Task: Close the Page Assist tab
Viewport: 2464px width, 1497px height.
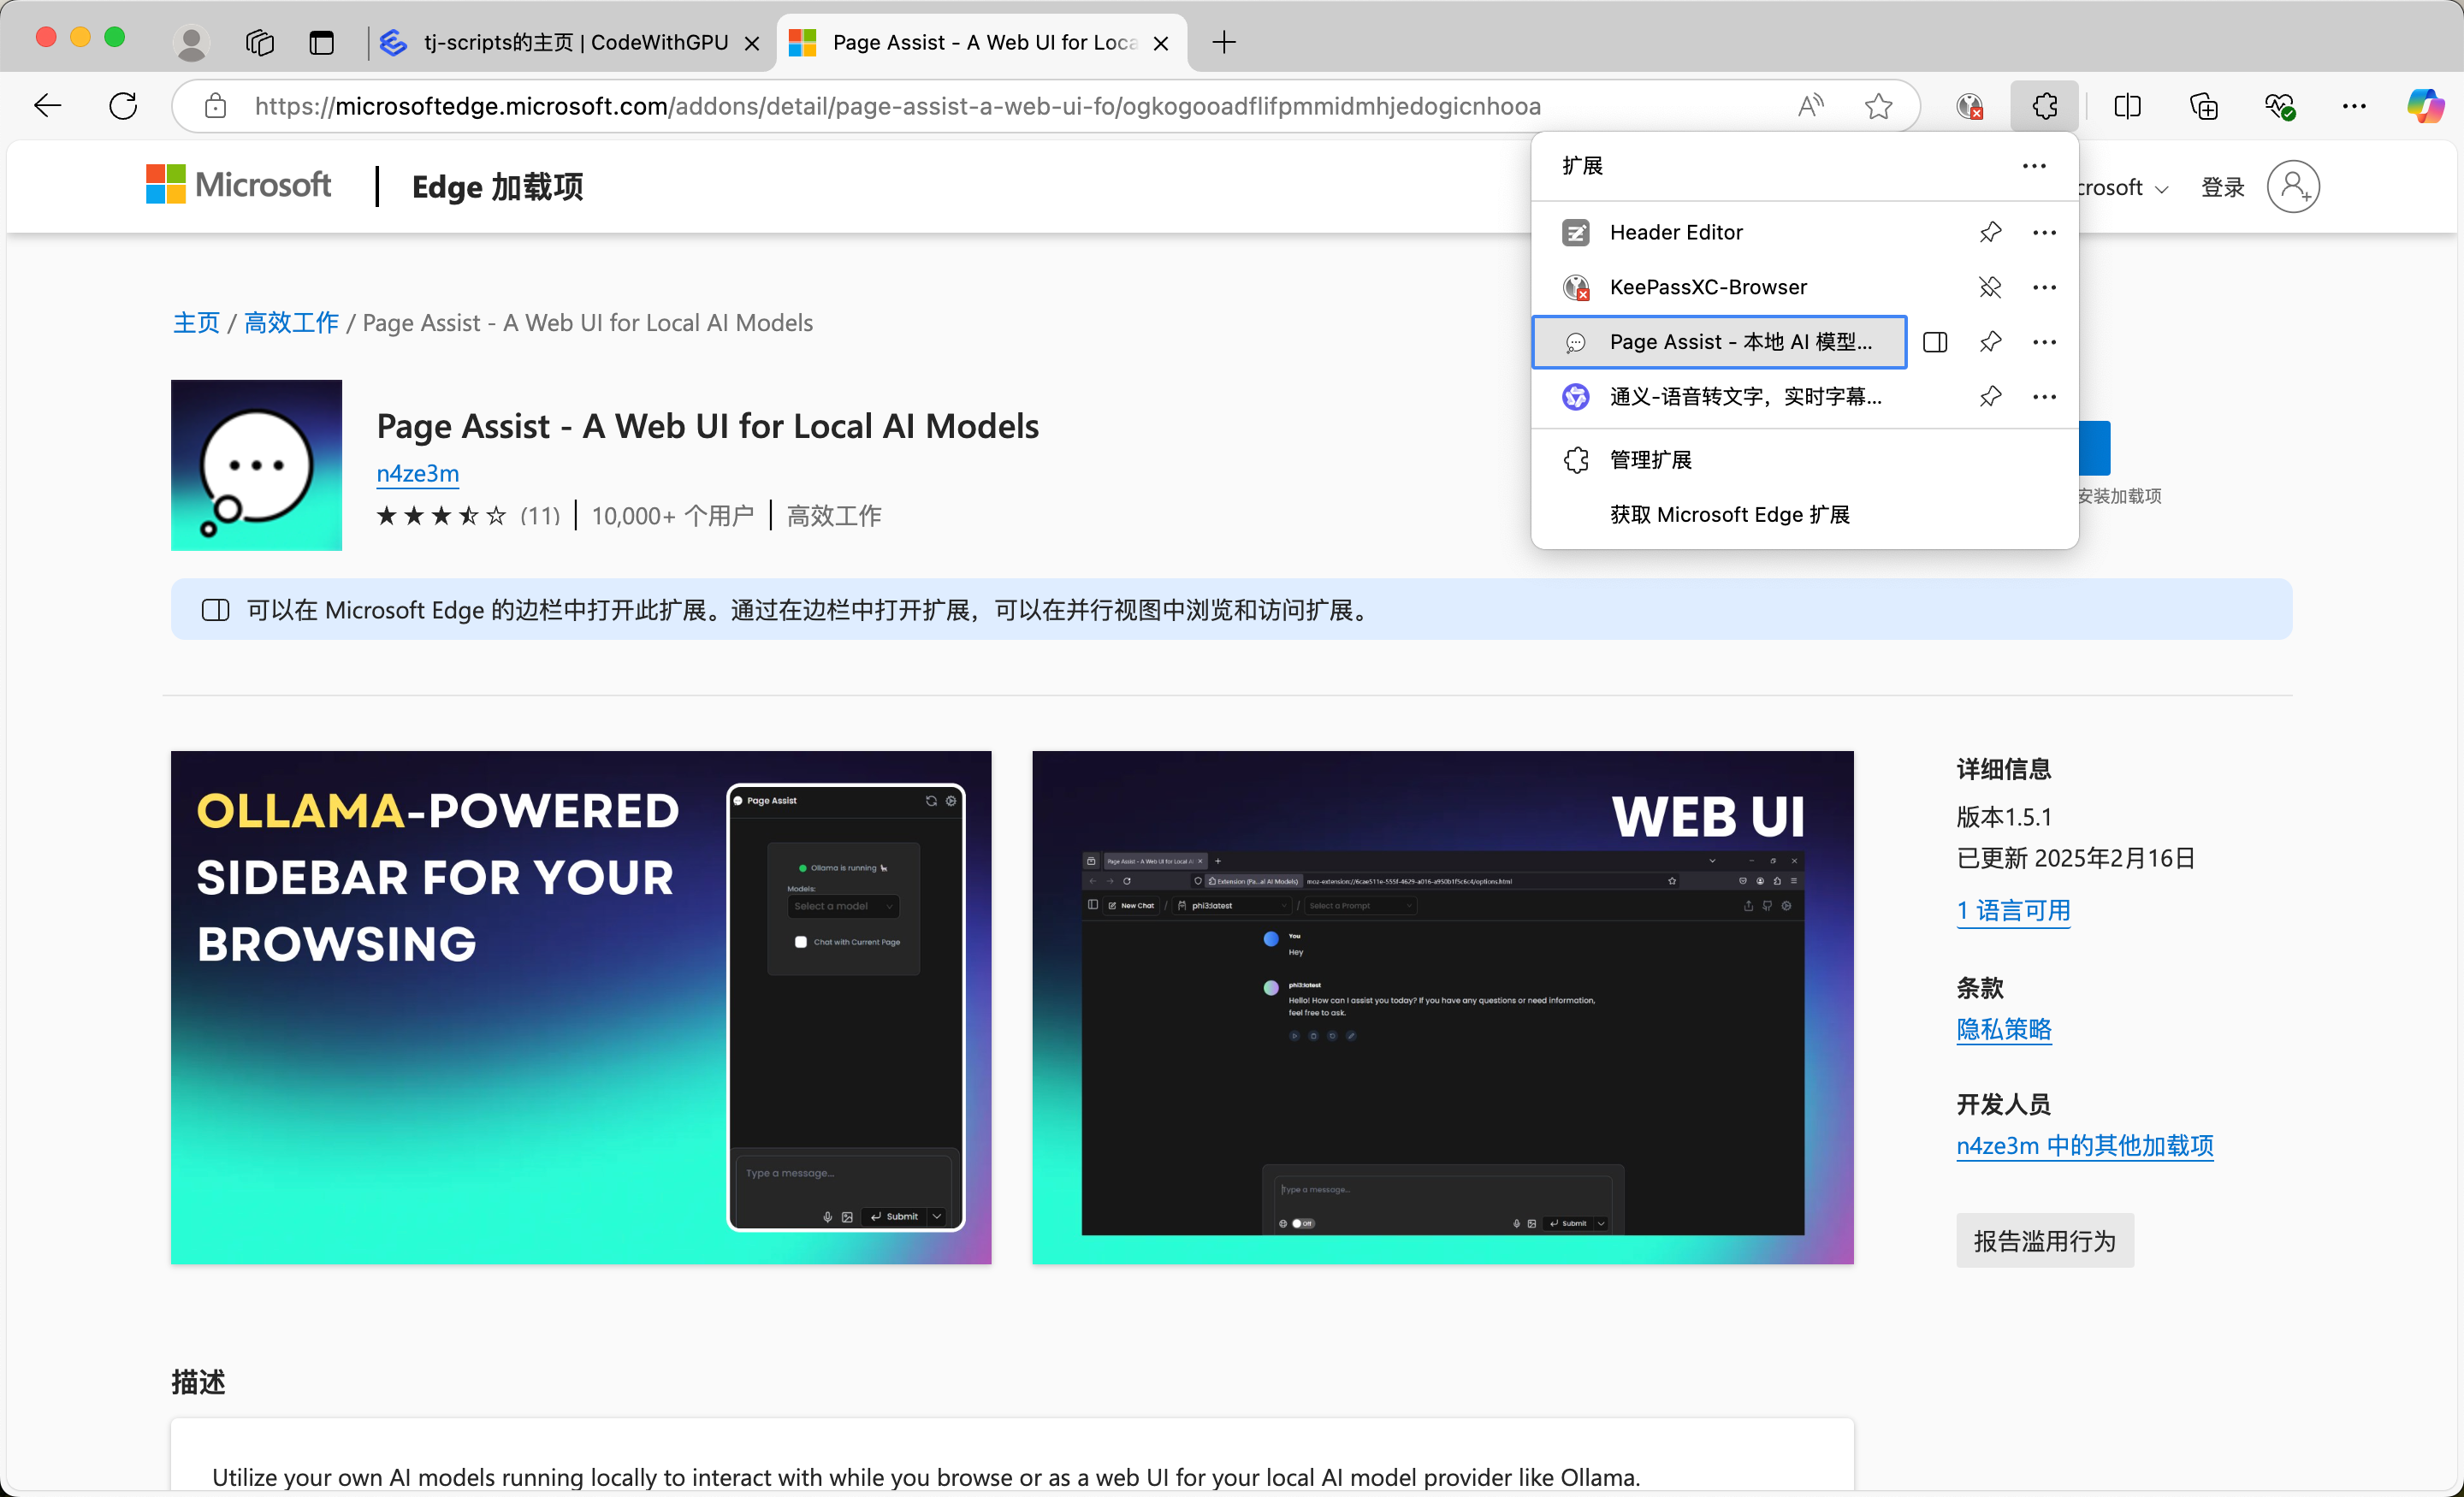Action: pos(1160,43)
